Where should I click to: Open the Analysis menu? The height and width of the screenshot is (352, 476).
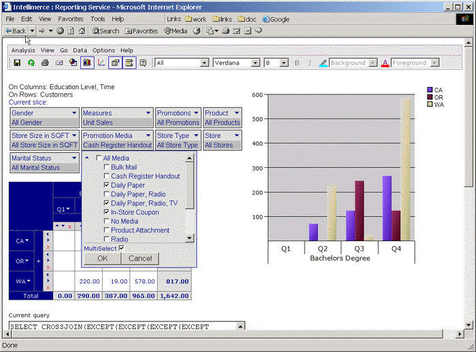coord(23,50)
